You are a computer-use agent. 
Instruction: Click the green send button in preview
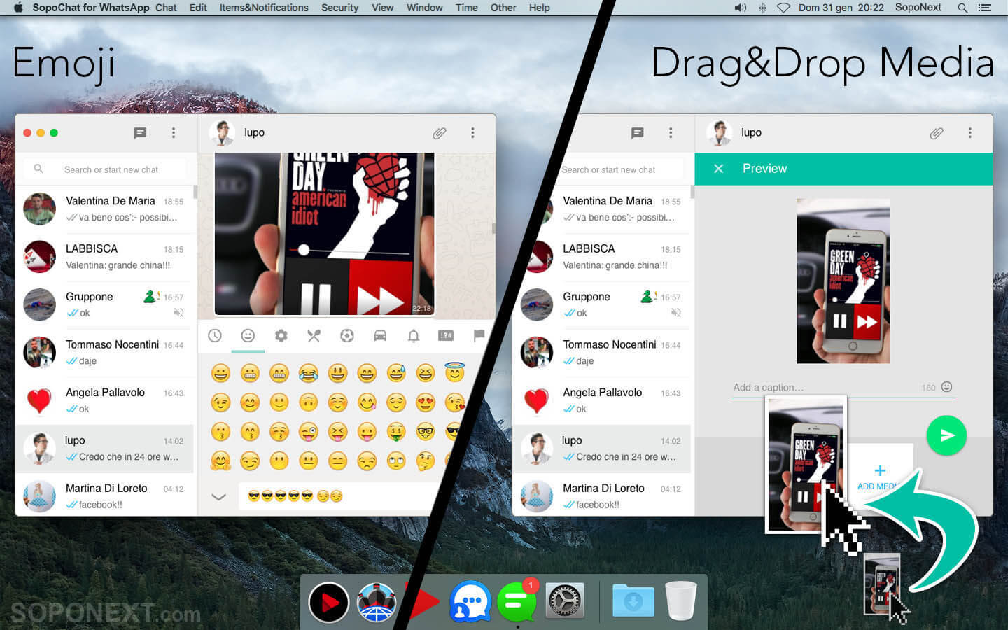tap(946, 435)
